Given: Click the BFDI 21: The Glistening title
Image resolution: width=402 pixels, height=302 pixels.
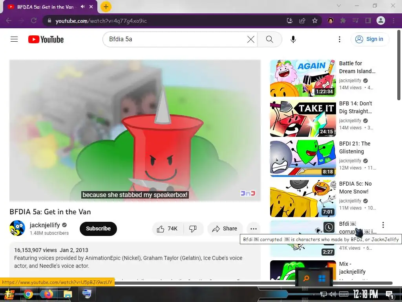Looking at the screenshot, I should (x=354, y=147).
